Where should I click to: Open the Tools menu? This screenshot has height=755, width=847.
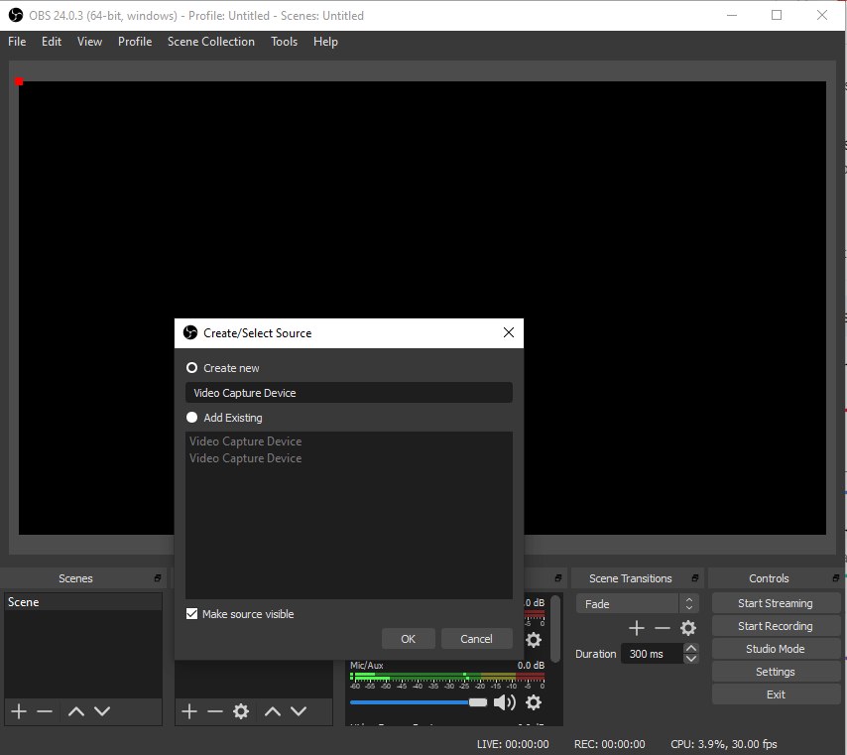click(x=284, y=42)
